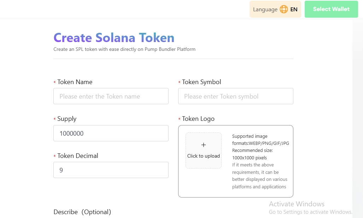Focus the Token Name input field
363x218 pixels.
(111, 96)
